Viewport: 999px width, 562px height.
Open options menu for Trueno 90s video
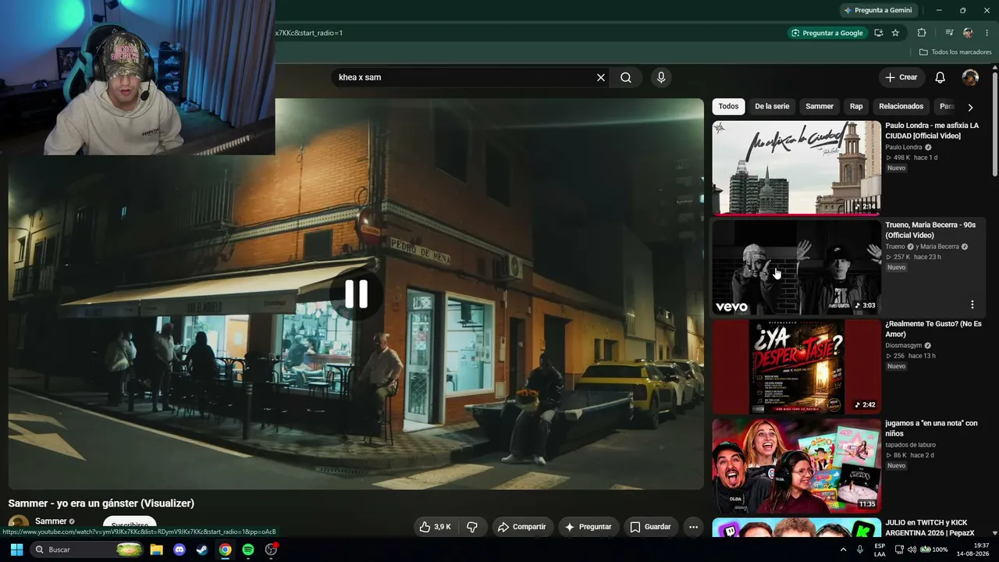972,304
